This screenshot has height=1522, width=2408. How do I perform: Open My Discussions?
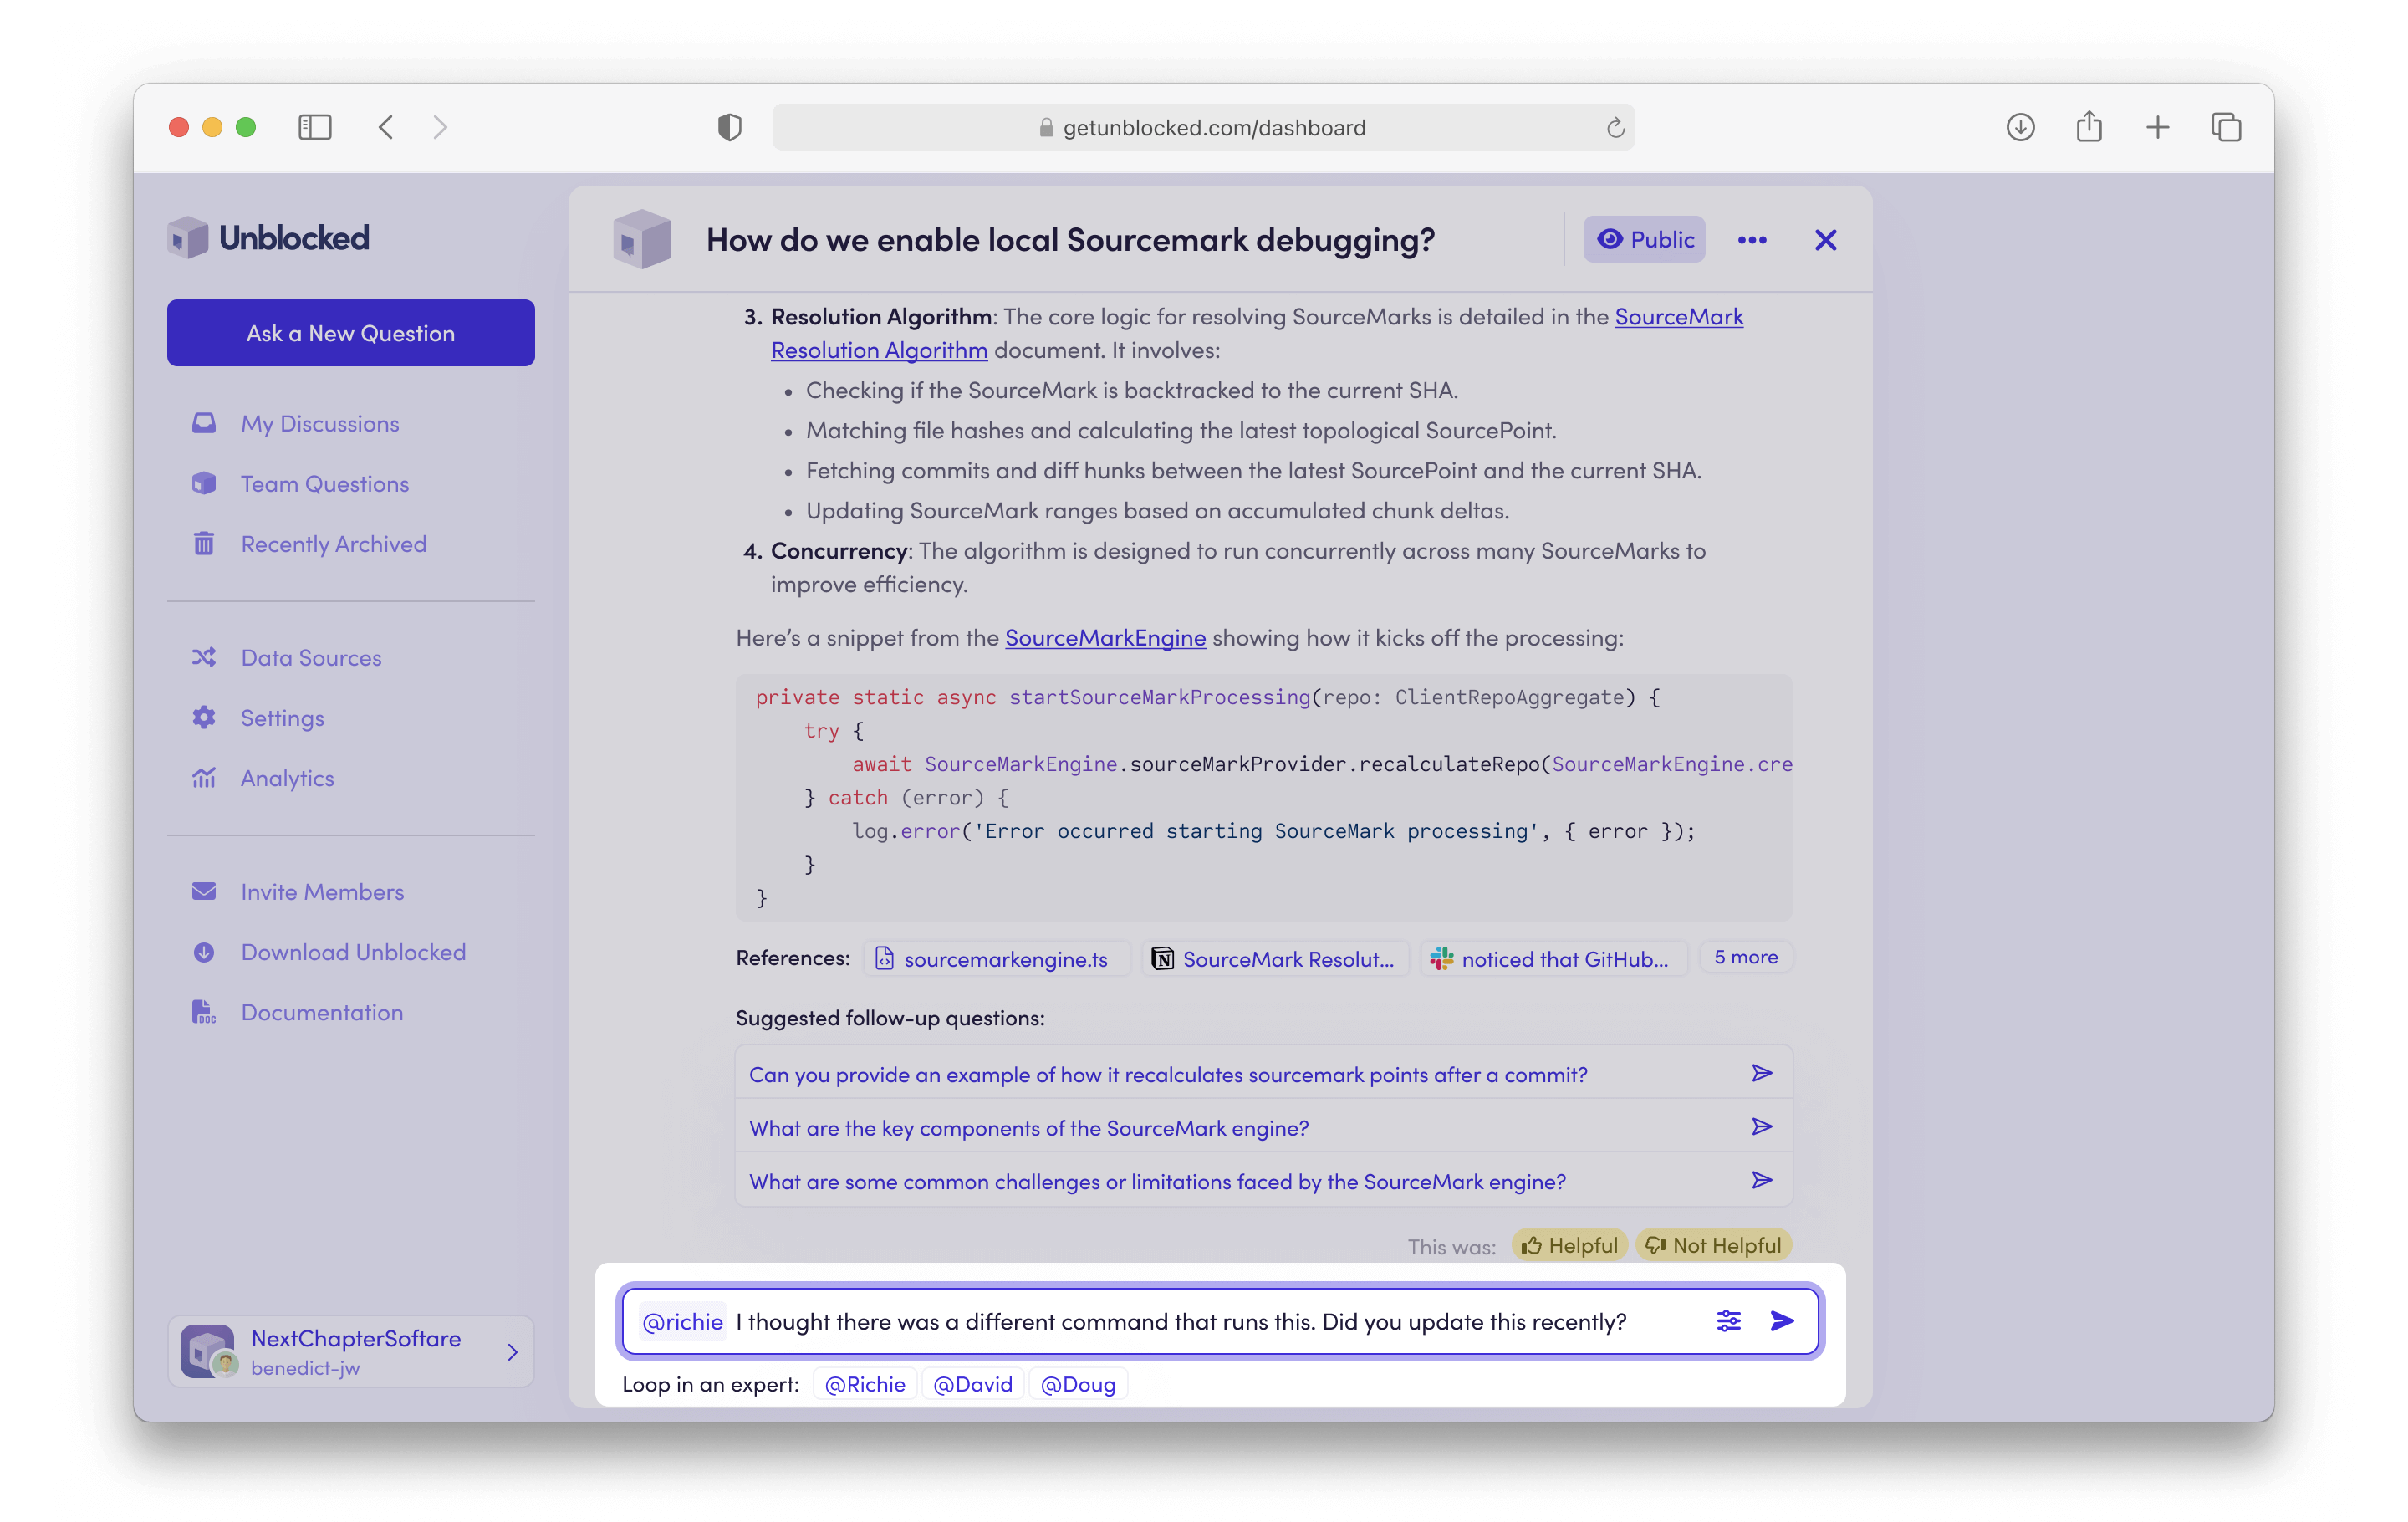320,423
